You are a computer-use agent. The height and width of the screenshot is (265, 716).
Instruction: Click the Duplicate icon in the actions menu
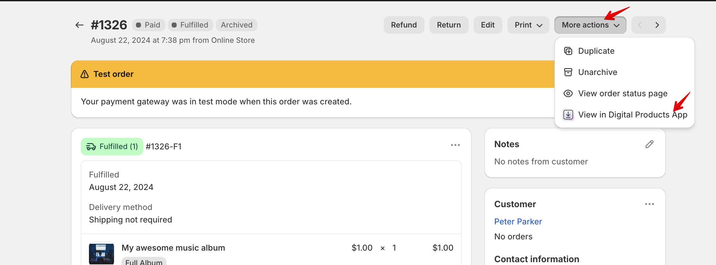(x=568, y=51)
